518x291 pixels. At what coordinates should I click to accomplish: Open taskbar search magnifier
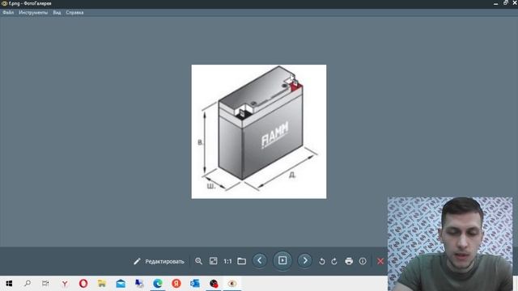point(28,284)
